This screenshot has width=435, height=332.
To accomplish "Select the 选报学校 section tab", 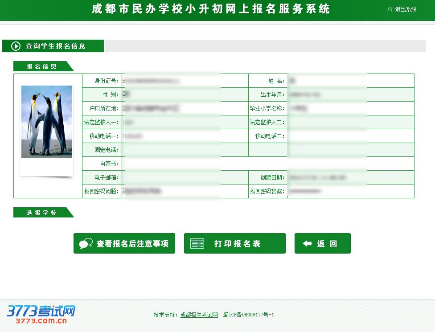I will 42,213.
